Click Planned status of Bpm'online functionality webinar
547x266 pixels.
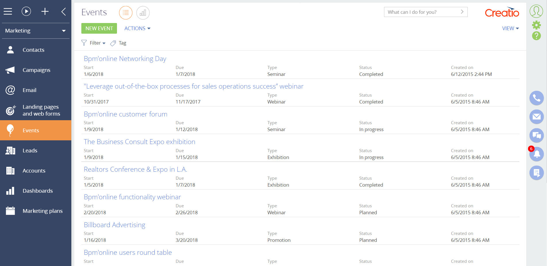(368, 213)
